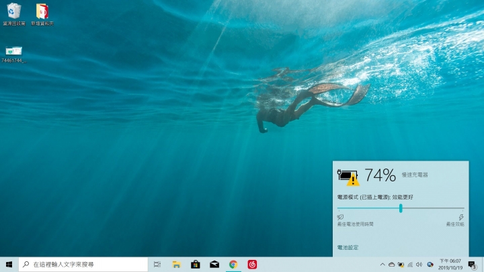Click the leaf icon for best battery life

pos(340,217)
